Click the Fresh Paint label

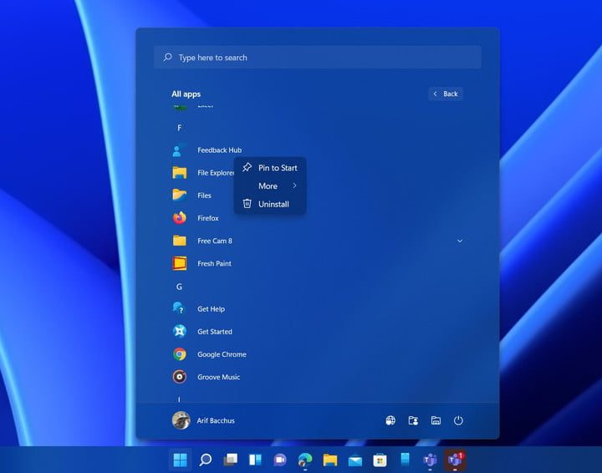[x=214, y=263]
